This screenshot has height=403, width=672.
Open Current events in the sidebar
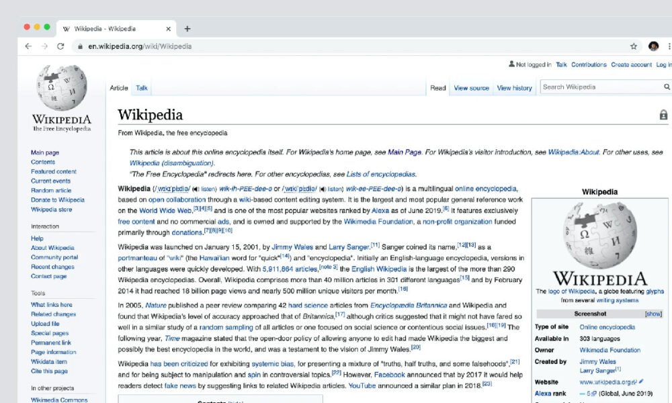pyautogui.click(x=50, y=181)
